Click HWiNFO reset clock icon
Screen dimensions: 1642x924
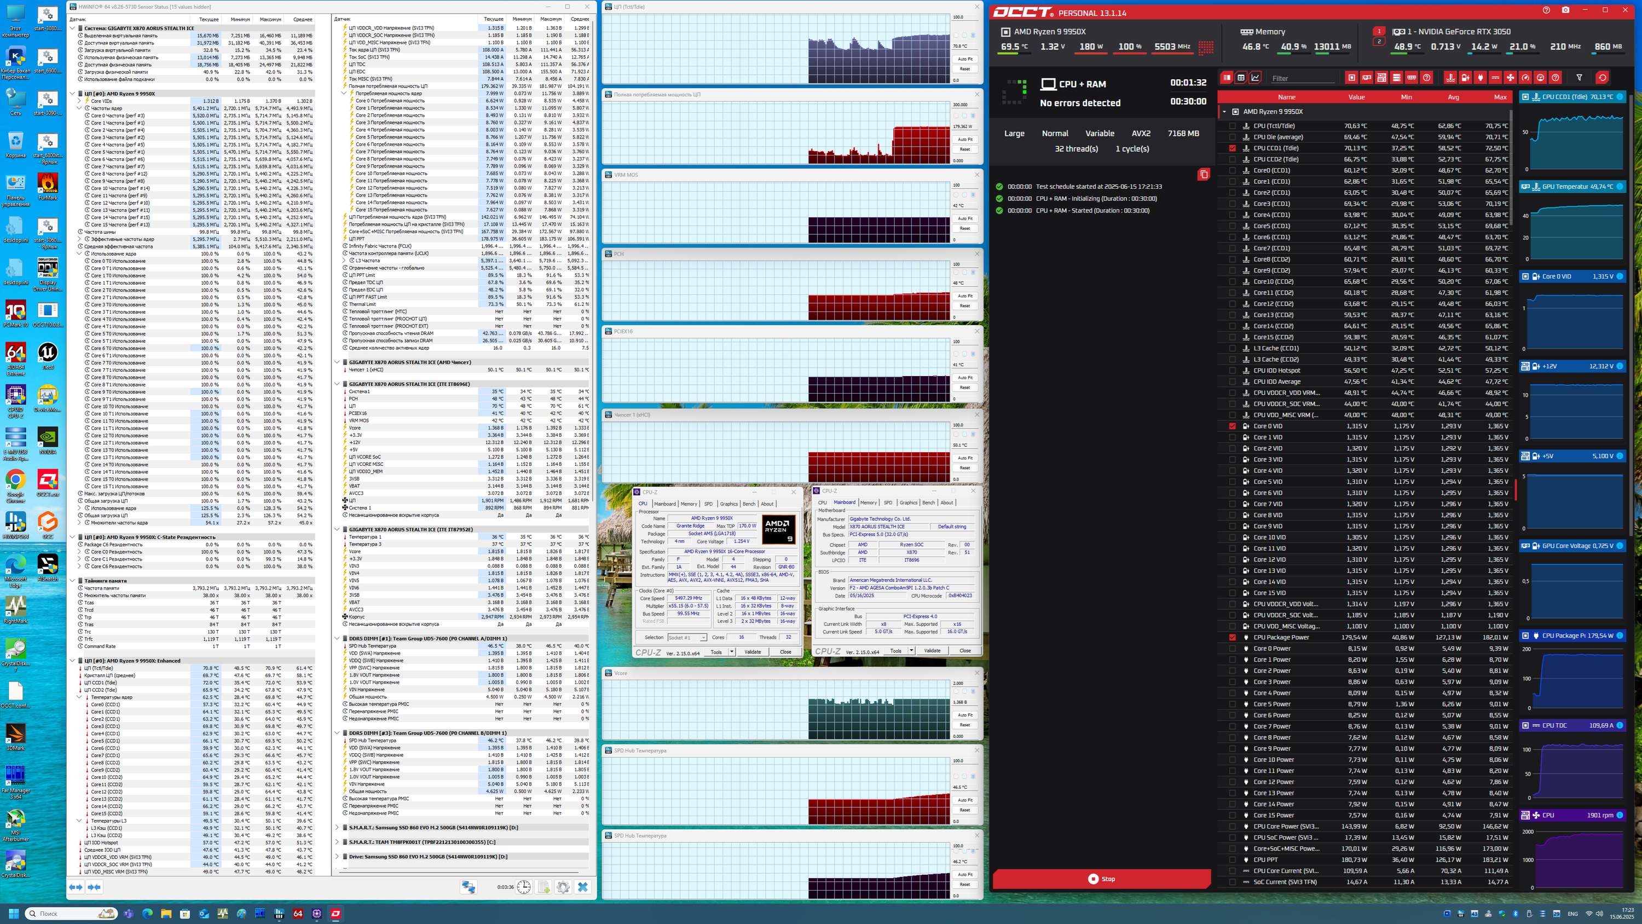(523, 887)
